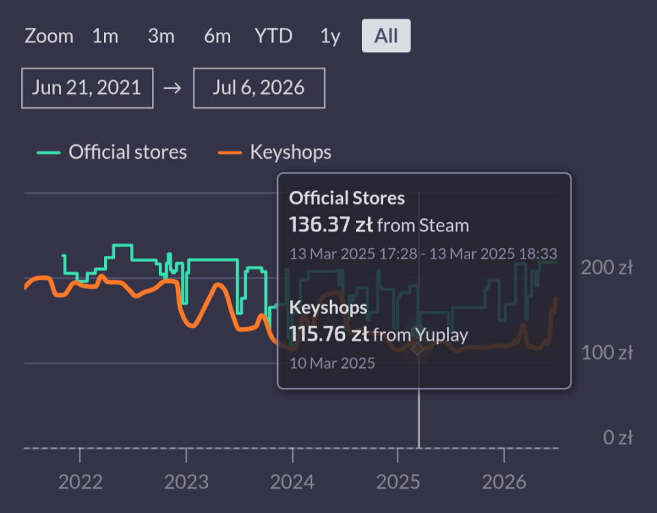Select the 3m zoom range
Screen dimensions: 657x513
coord(161,36)
